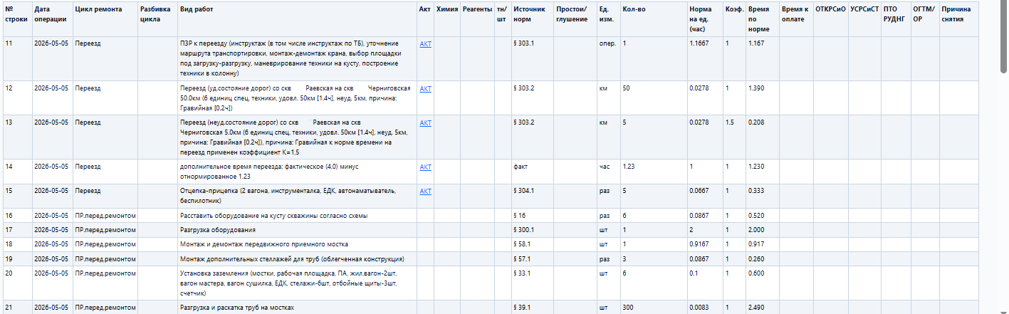
Task: Select unit 'час' in row 14
Action: 608,172
